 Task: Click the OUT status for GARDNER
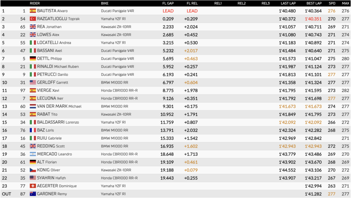point(7,194)
